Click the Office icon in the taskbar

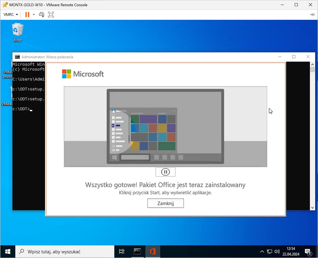pos(152,251)
